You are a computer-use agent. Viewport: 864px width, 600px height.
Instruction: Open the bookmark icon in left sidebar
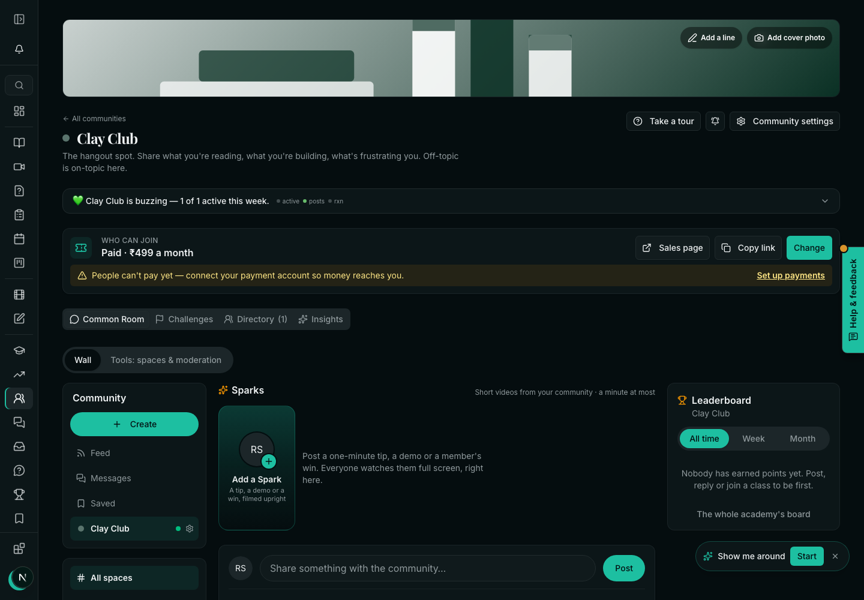point(19,518)
